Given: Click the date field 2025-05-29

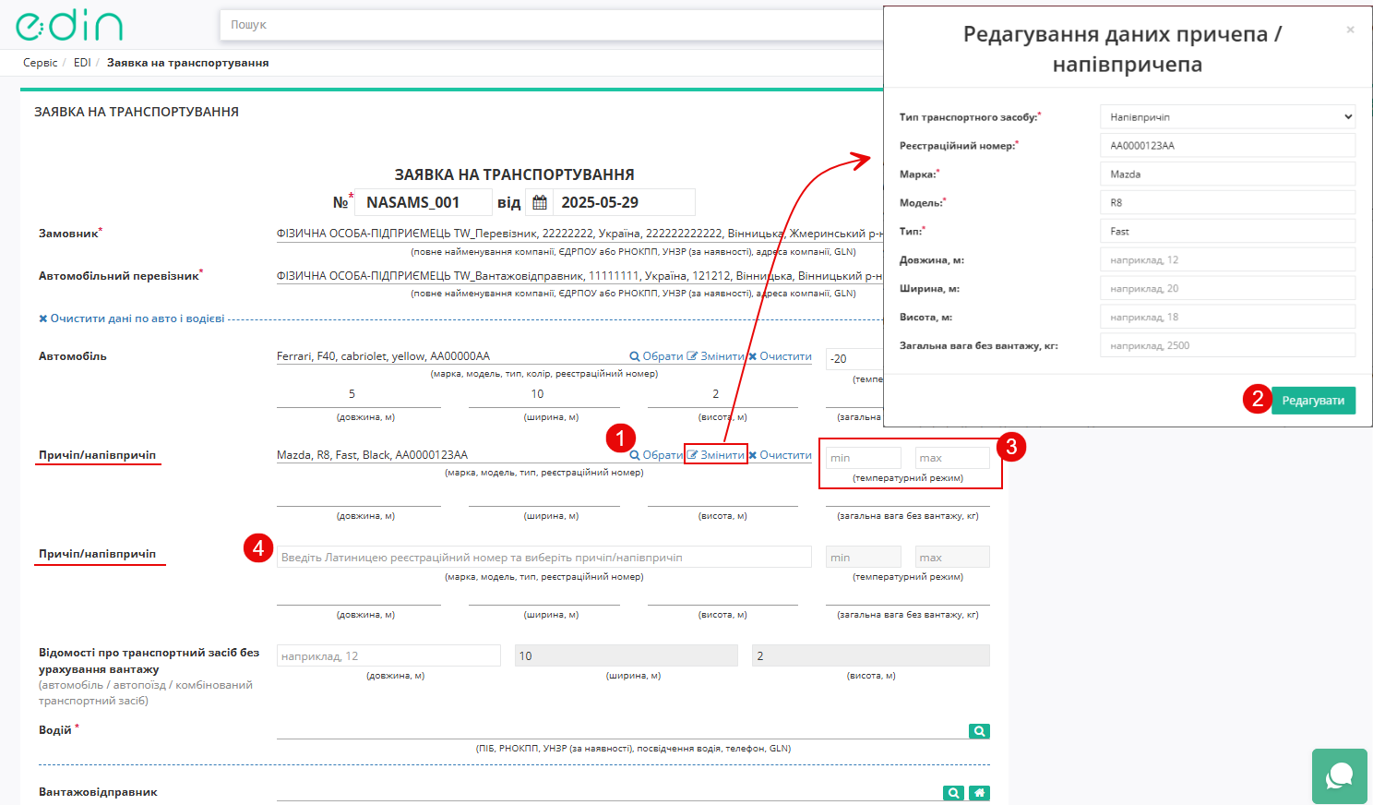Looking at the screenshot, I should pos(624,202).
